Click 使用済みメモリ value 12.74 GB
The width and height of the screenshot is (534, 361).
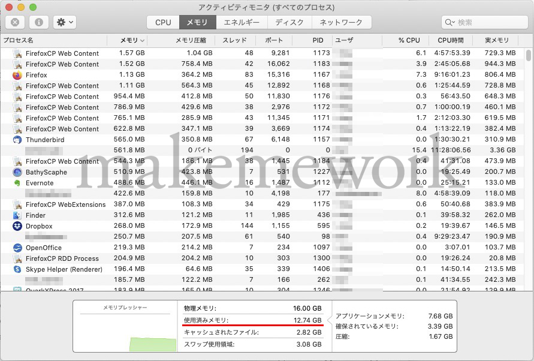tap(307, 320)
